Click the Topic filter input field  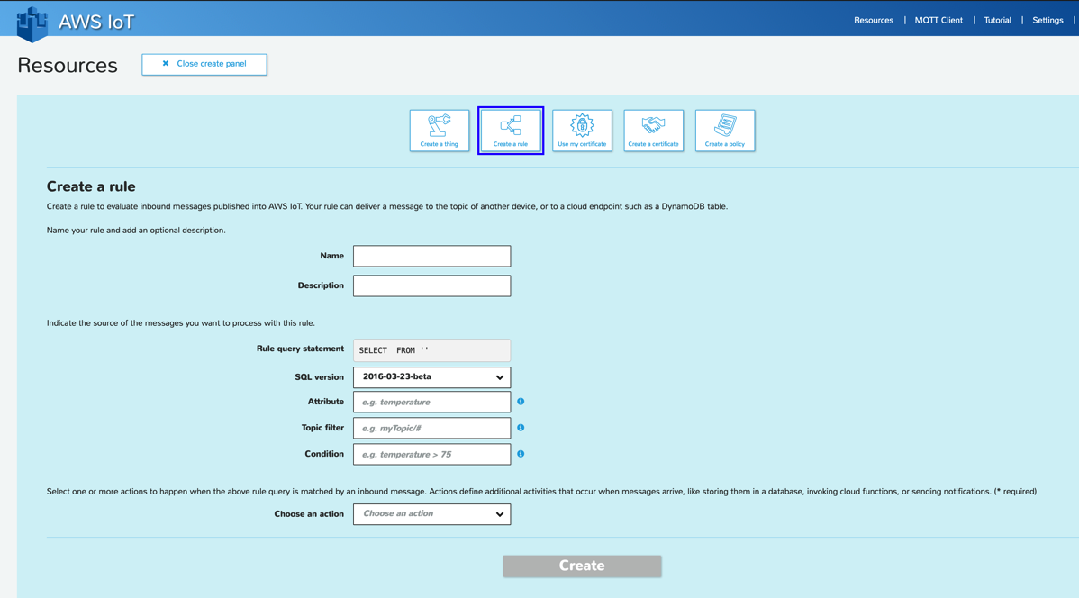tap(432, 428)
